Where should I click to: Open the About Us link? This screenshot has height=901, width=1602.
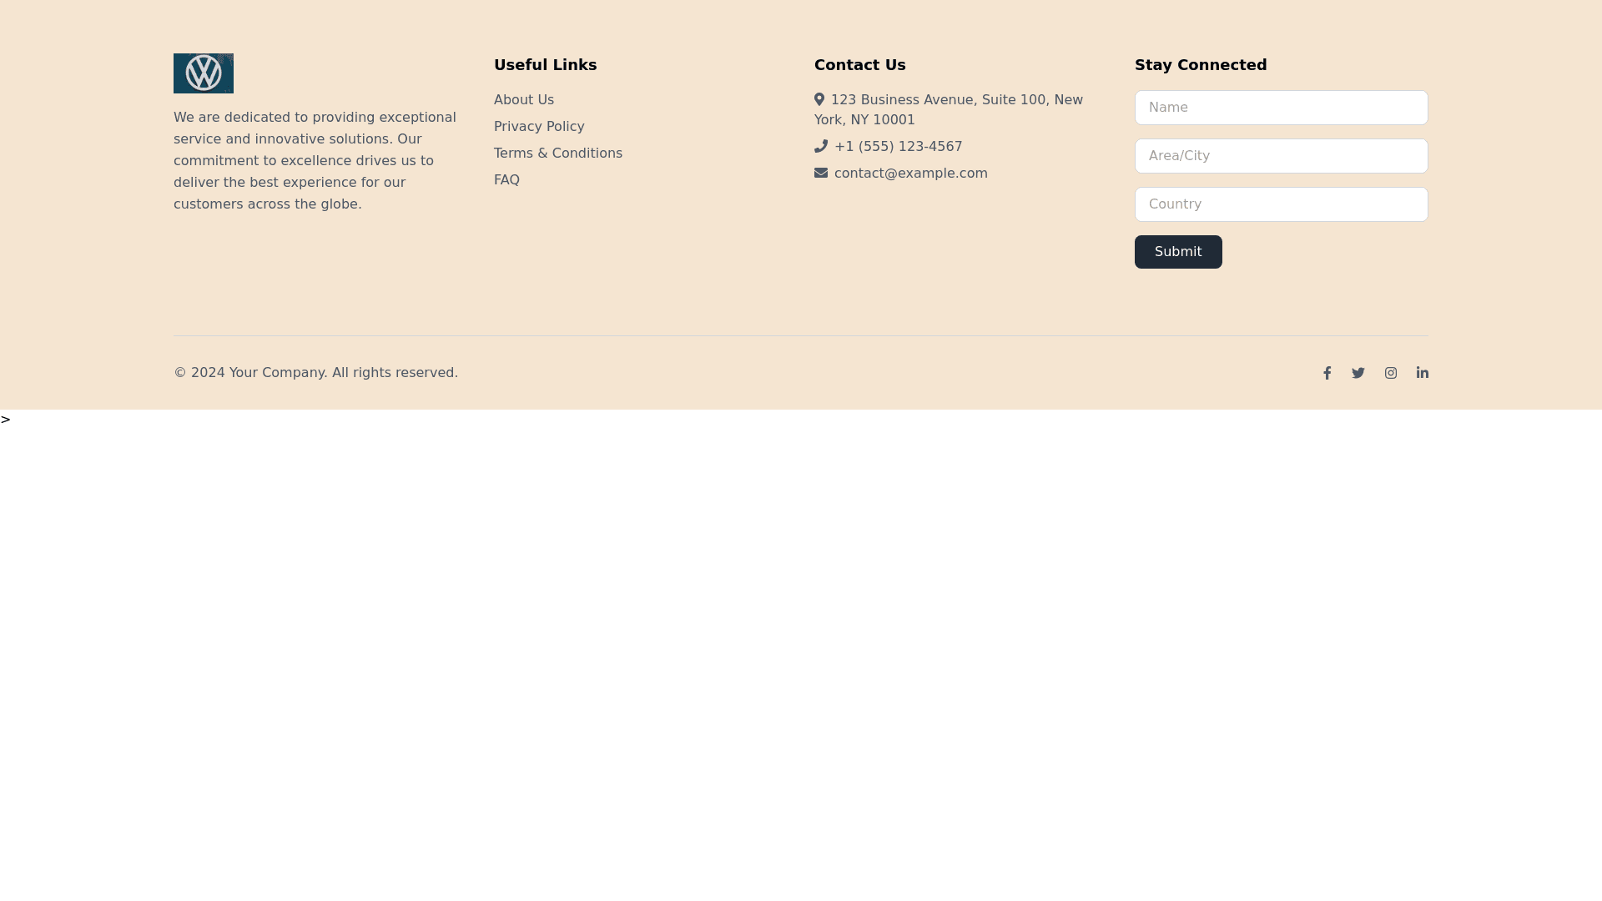coord(524,100)
